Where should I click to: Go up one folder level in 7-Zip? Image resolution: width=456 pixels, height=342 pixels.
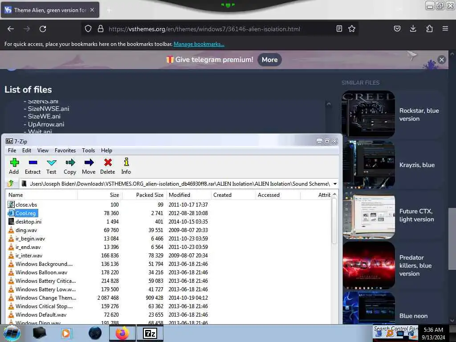click(x=11, y=183)
